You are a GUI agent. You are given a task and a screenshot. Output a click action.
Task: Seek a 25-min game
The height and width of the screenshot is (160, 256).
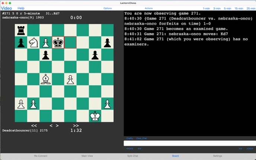pyautogui.click(x=251, y=9)
